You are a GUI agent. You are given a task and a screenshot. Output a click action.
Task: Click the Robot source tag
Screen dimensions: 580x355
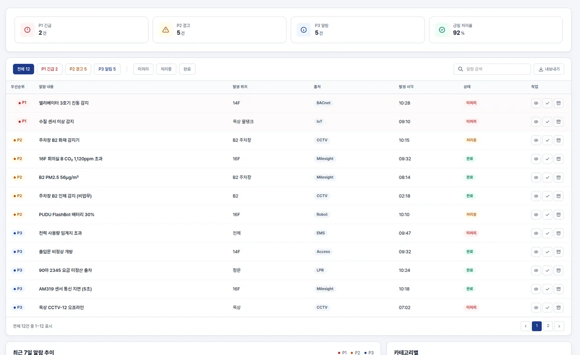pos(322,214)
